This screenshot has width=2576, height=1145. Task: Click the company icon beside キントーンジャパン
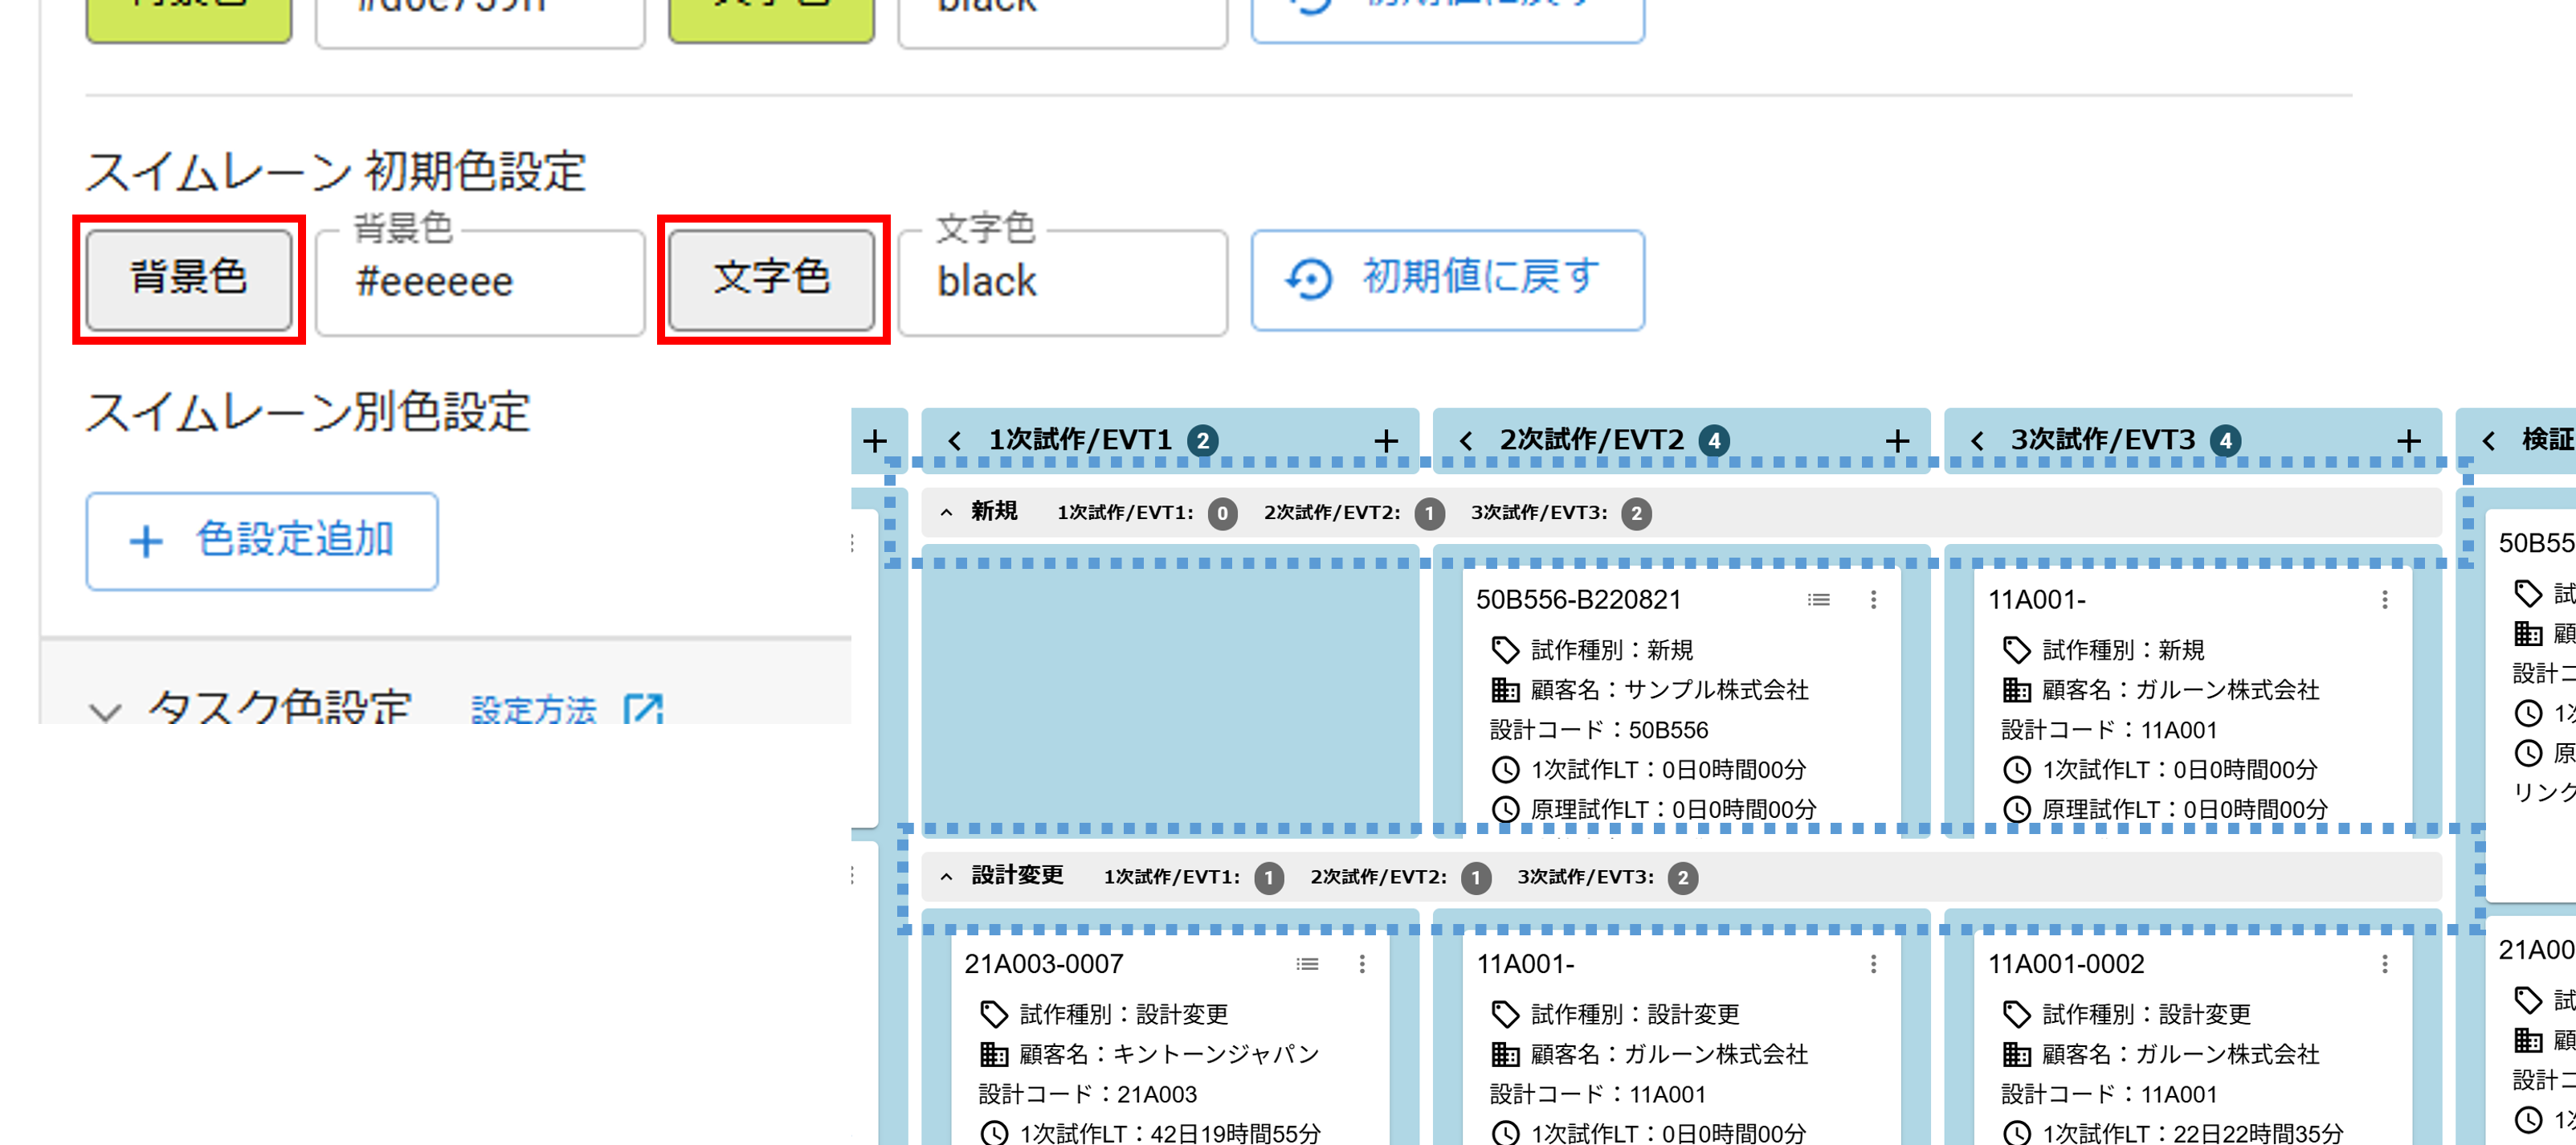994,1054
